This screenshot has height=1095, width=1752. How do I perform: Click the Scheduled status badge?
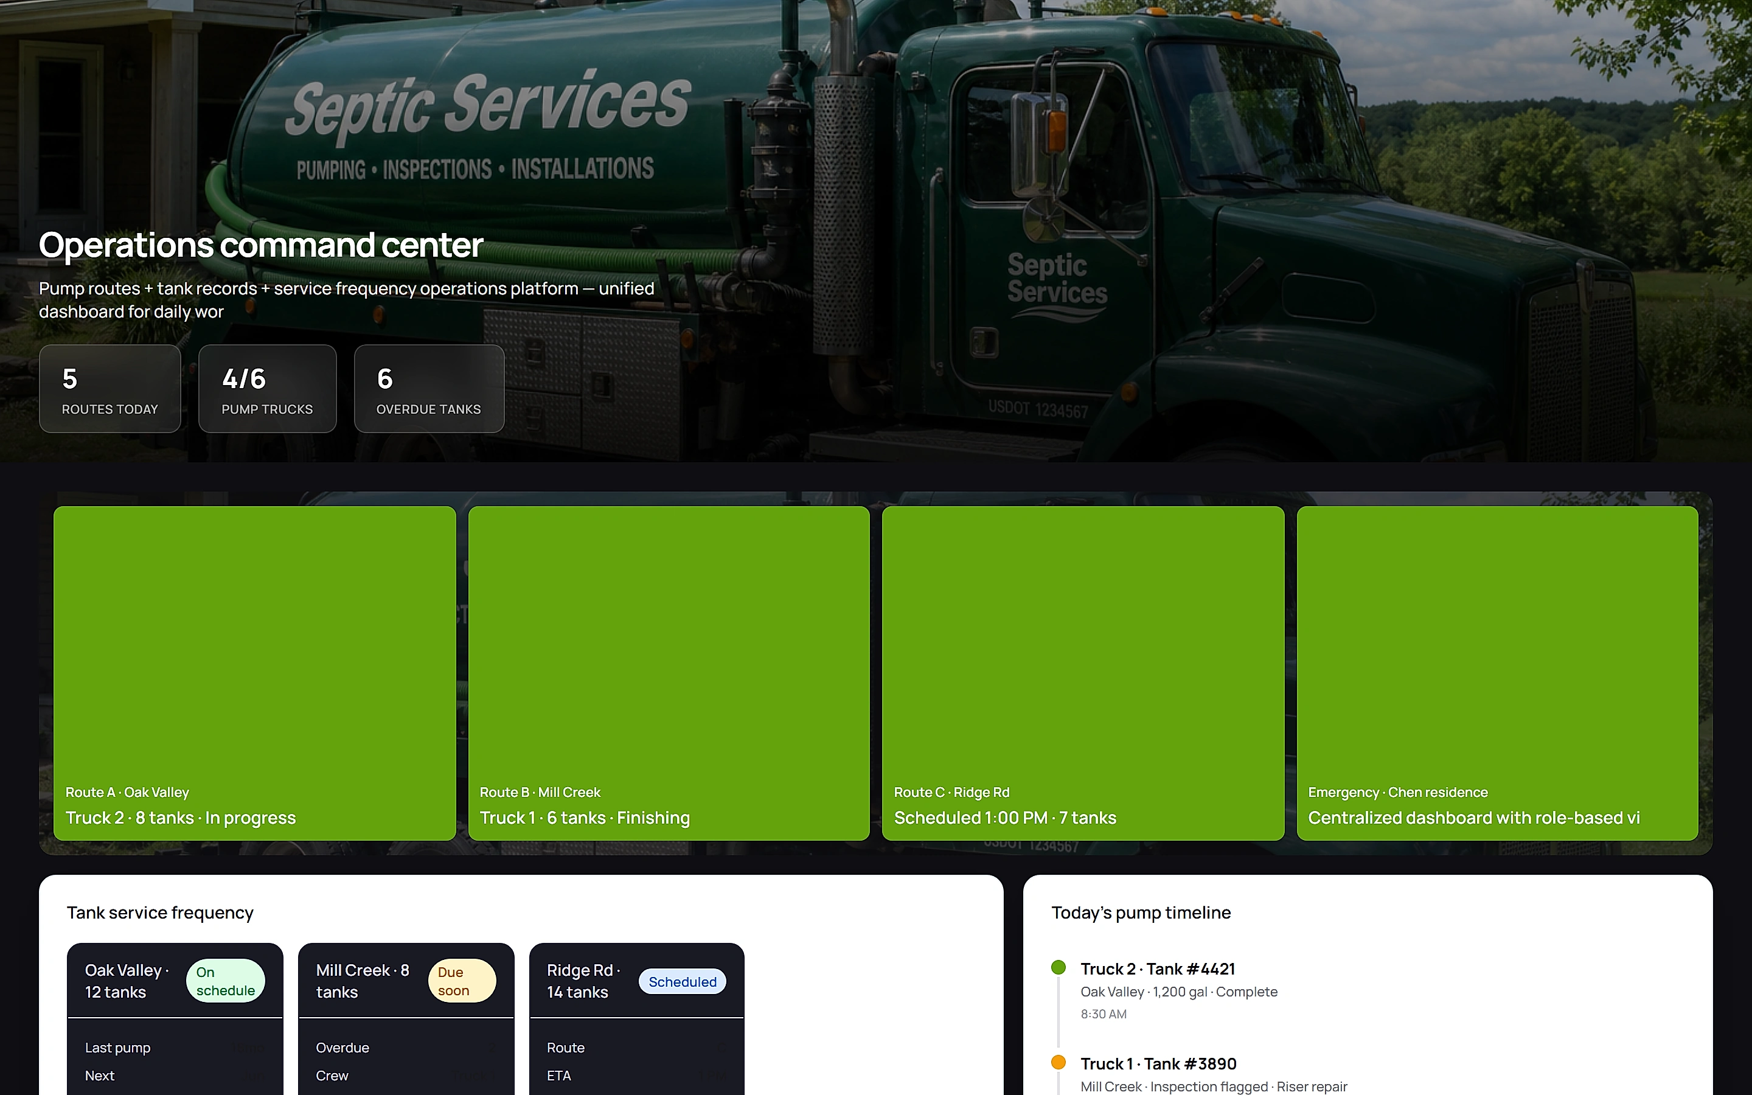pyautogui.click(x=682, y=981)
